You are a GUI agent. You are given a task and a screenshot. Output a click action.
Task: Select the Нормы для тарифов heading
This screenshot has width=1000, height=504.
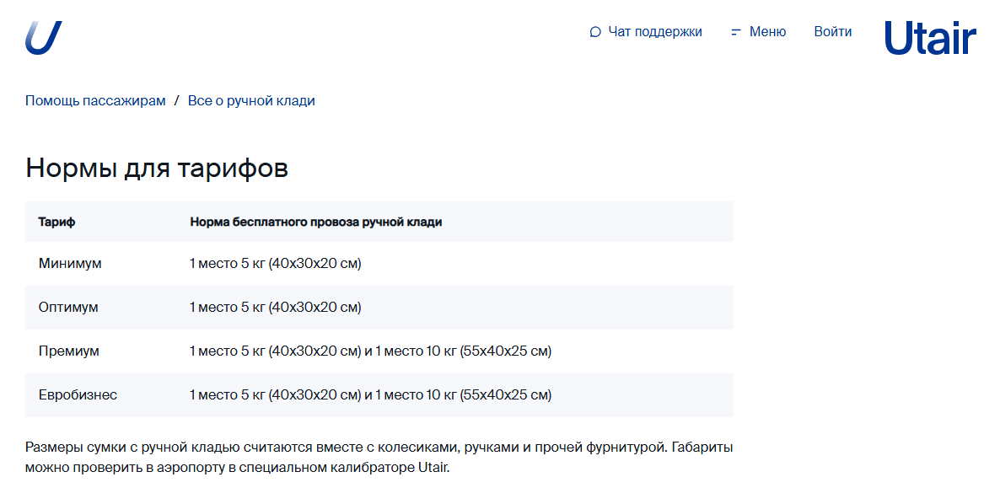157,169
